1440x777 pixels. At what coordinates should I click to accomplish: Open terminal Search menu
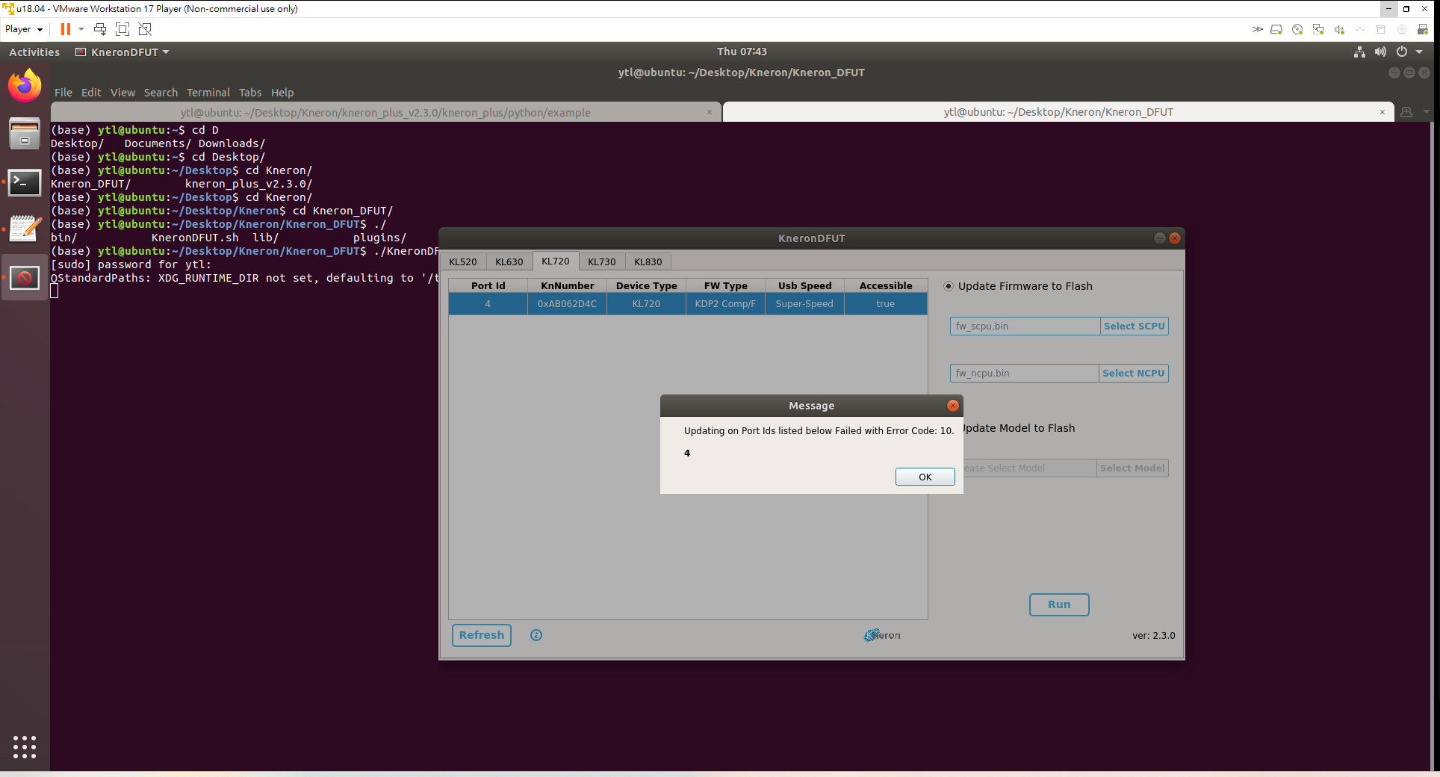point(161,93)
